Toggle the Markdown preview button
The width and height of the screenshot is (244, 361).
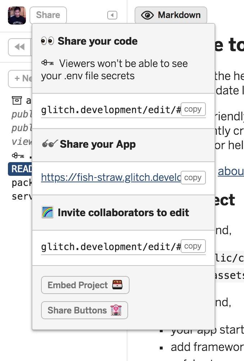[171, 15]
